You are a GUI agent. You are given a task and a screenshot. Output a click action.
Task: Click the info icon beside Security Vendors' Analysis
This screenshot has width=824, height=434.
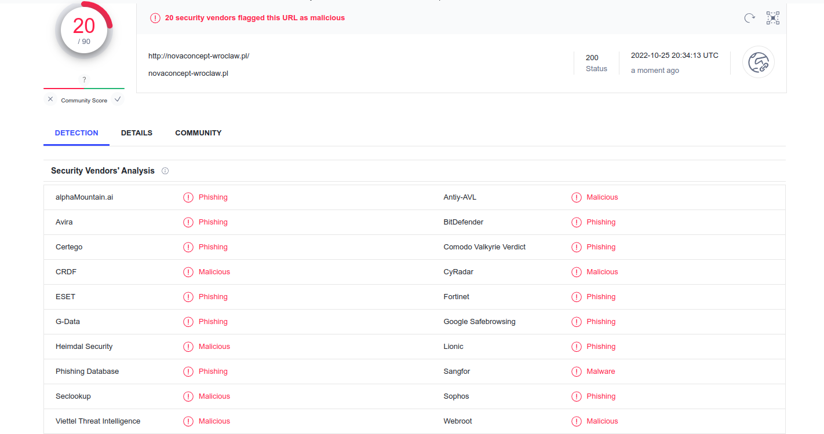[x=165, y=171]
